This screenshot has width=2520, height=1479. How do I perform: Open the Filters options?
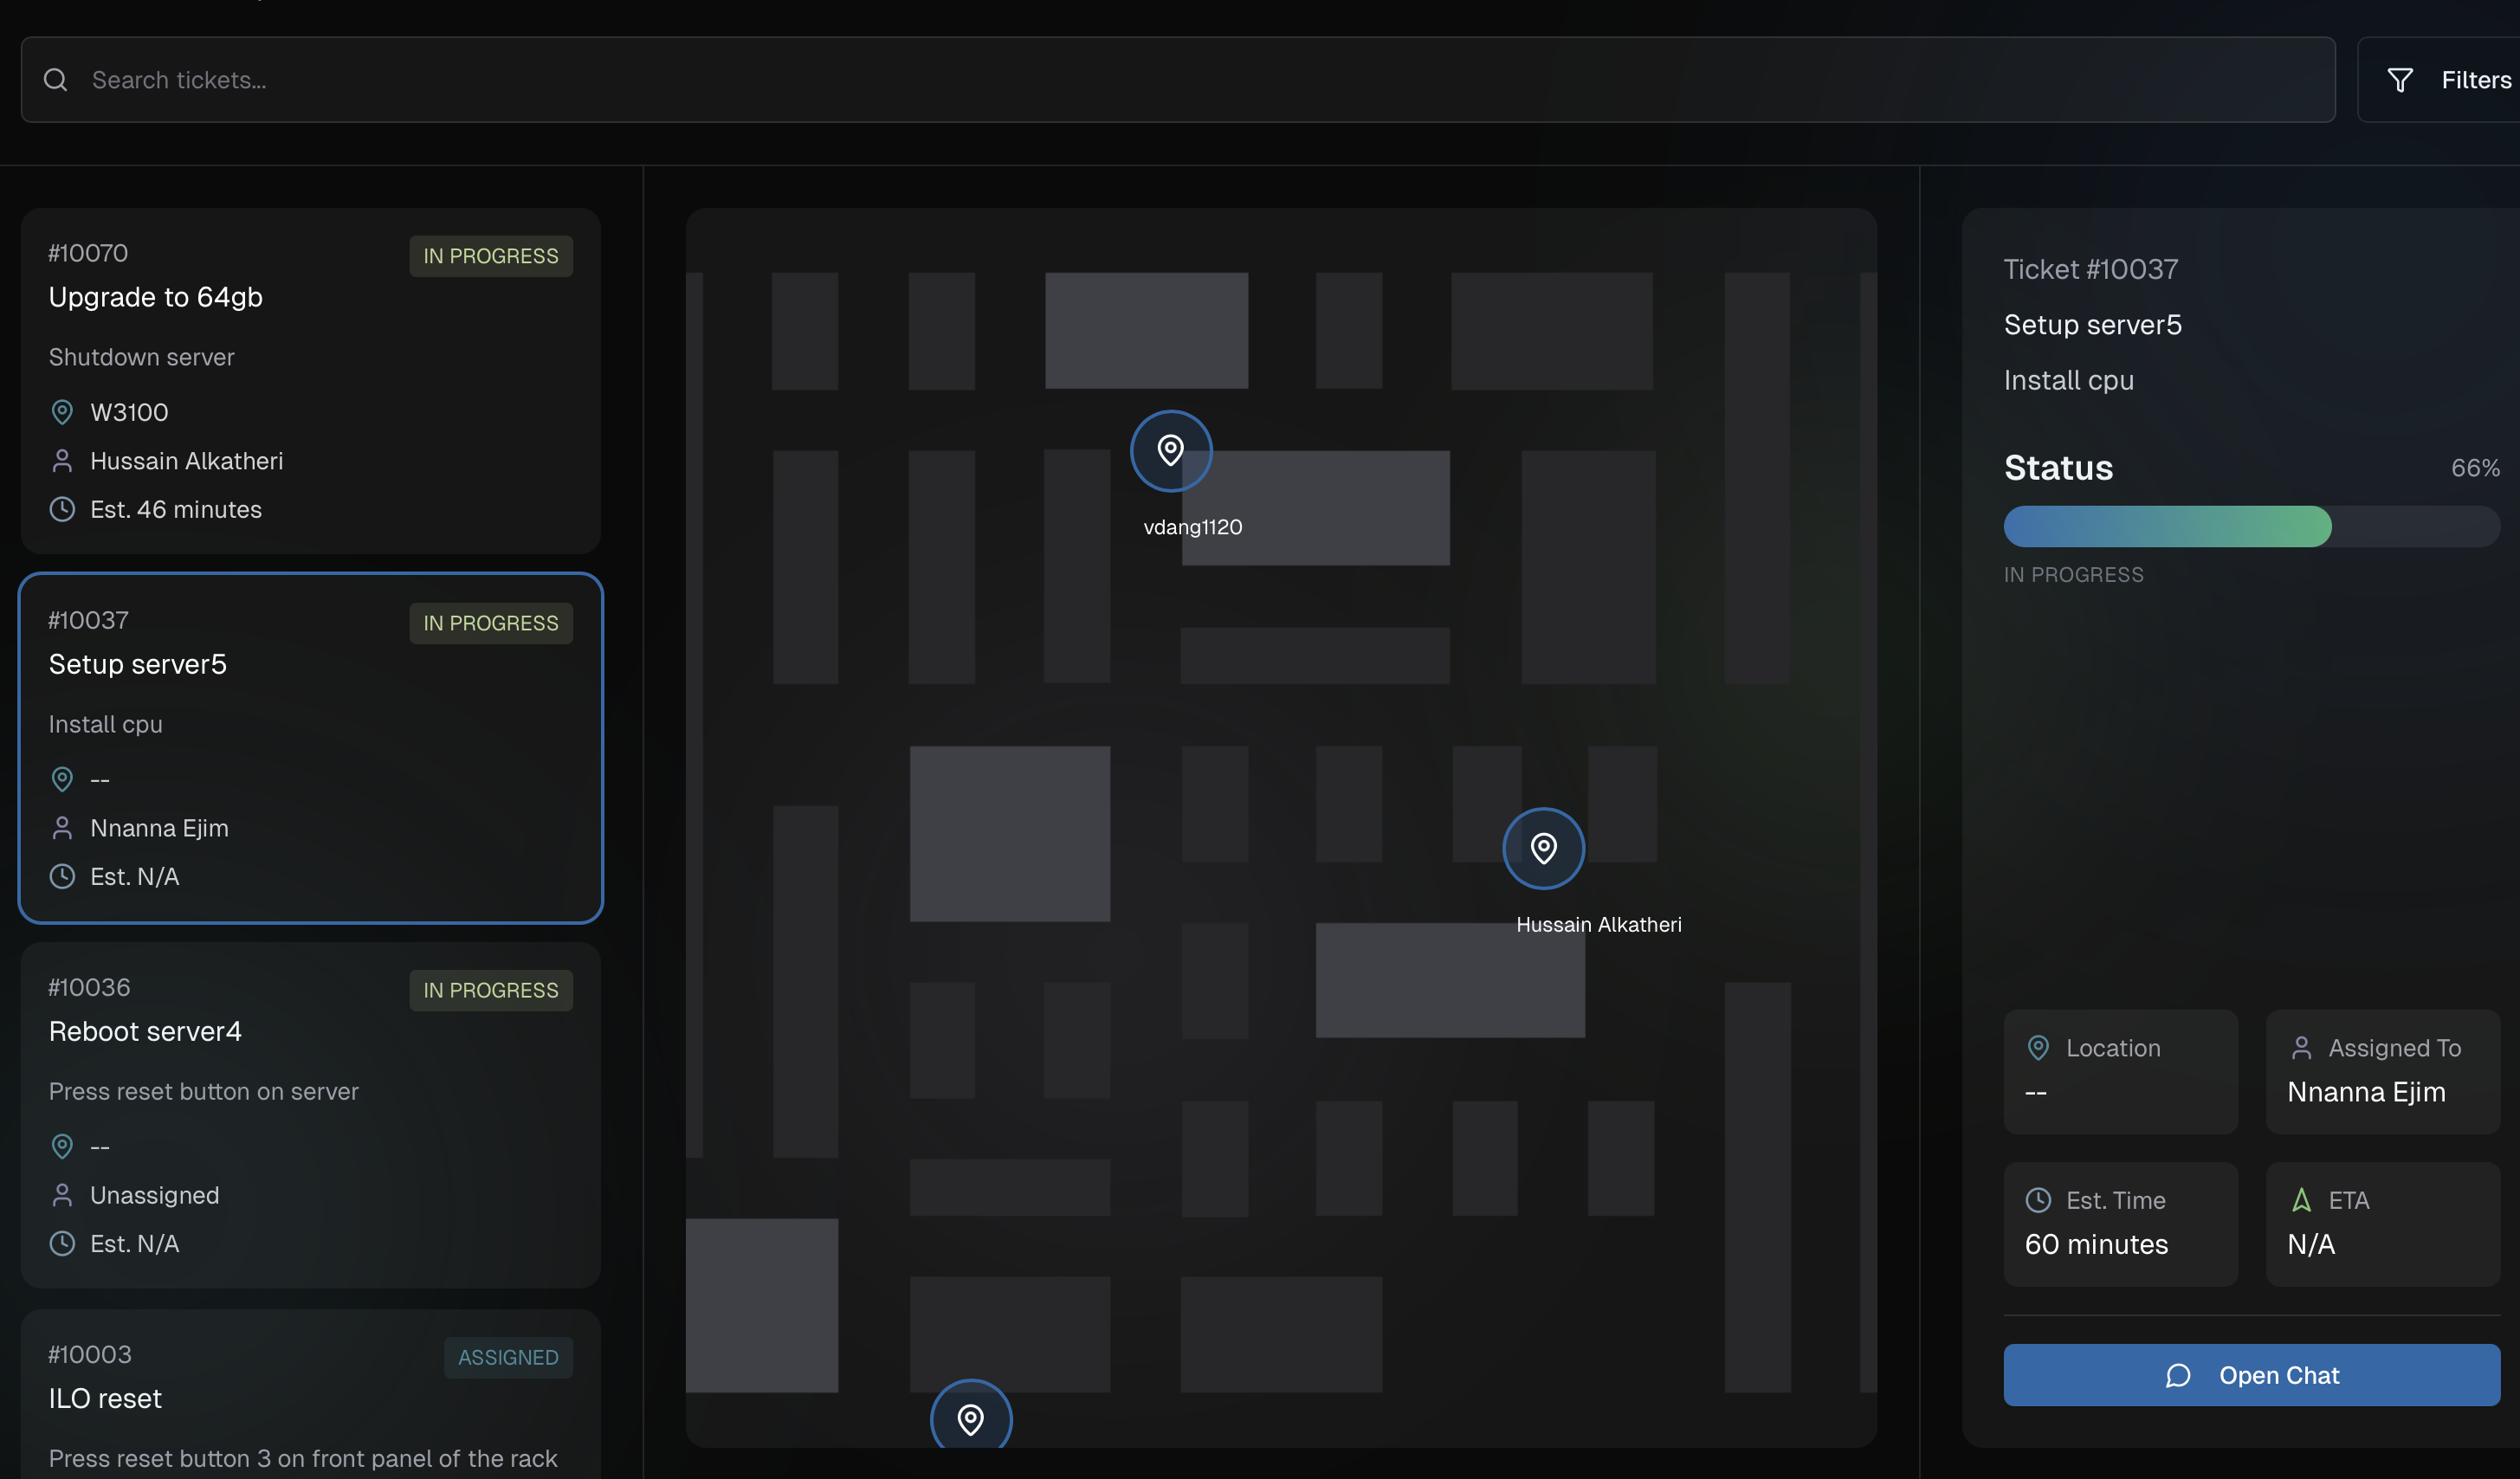[2448, 80]
